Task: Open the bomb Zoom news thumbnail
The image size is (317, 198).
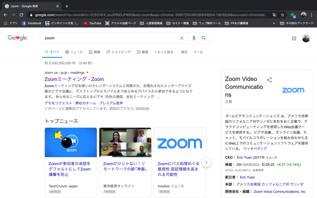Action: click(x=71, y=142)
